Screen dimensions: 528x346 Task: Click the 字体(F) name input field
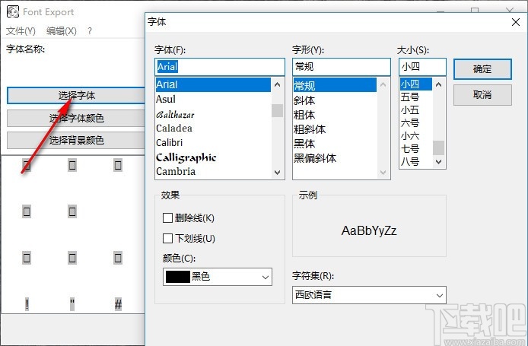tap(220, 67)
